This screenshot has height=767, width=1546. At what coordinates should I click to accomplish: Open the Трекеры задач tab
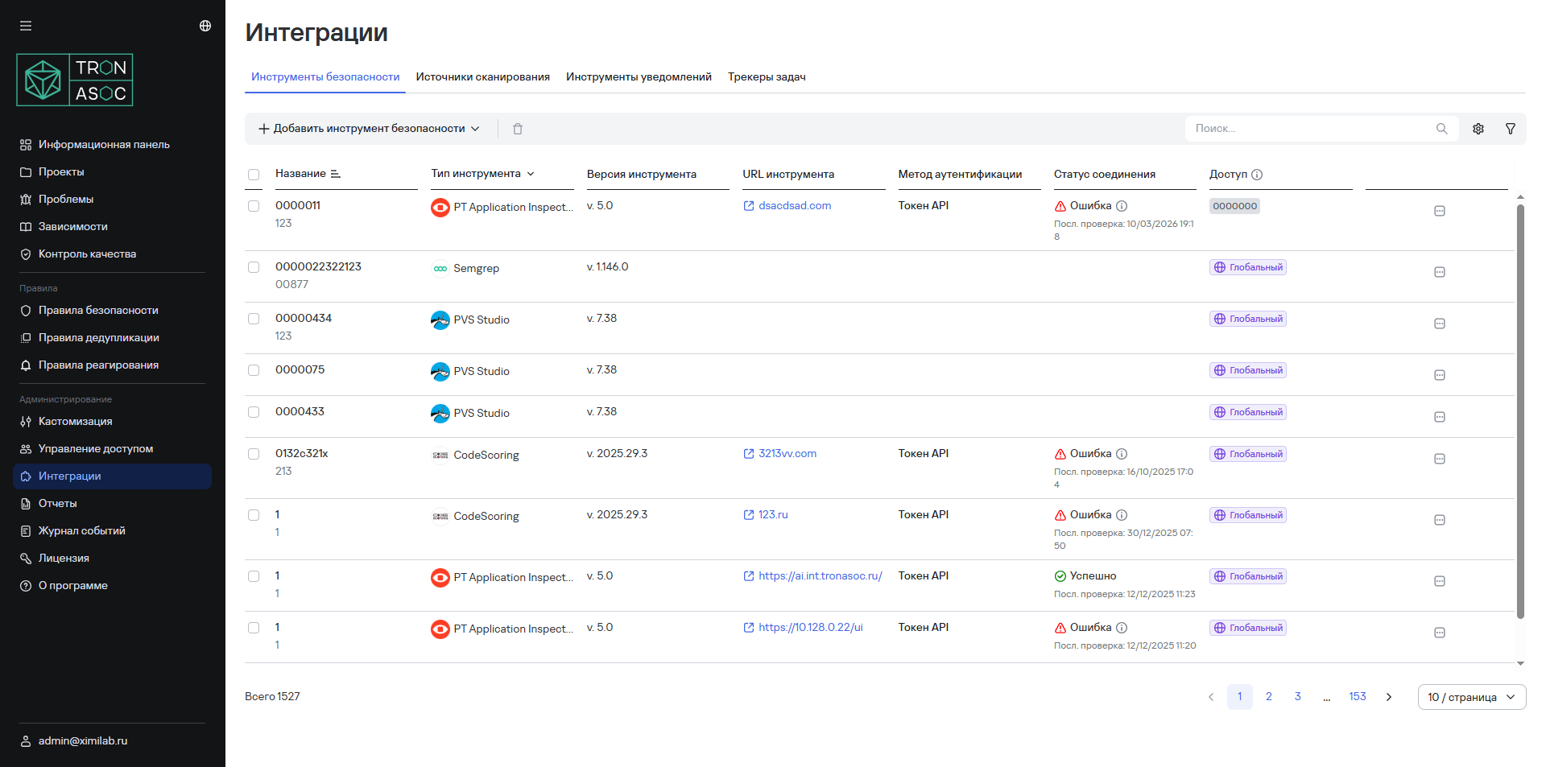tap(767, 77)
